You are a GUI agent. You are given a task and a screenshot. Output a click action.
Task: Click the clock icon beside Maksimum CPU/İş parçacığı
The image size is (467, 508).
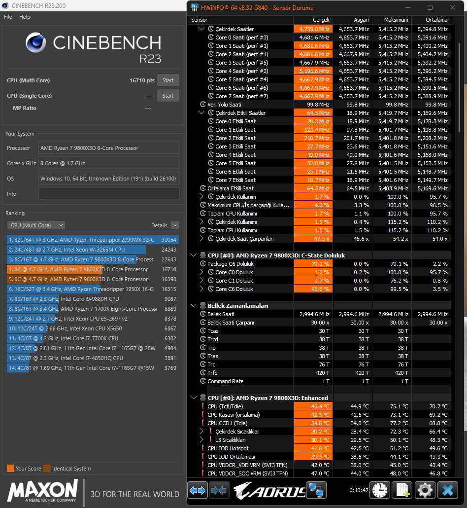pyautogui.click(x=203, y=205)
